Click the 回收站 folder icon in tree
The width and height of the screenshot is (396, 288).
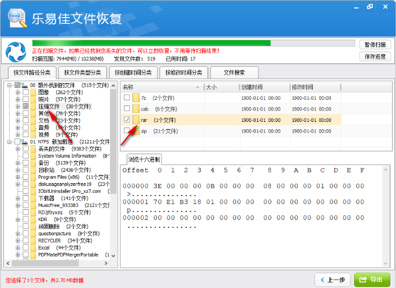[33, 170]
